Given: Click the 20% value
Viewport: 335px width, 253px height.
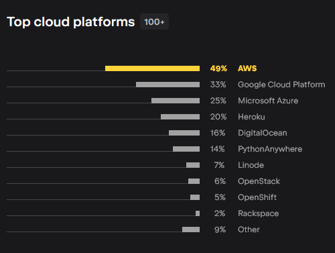Looking at the screenshot, I should (218, 117).
